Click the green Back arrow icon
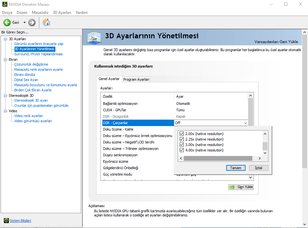 pyautogui.click(x=7, y=23)
